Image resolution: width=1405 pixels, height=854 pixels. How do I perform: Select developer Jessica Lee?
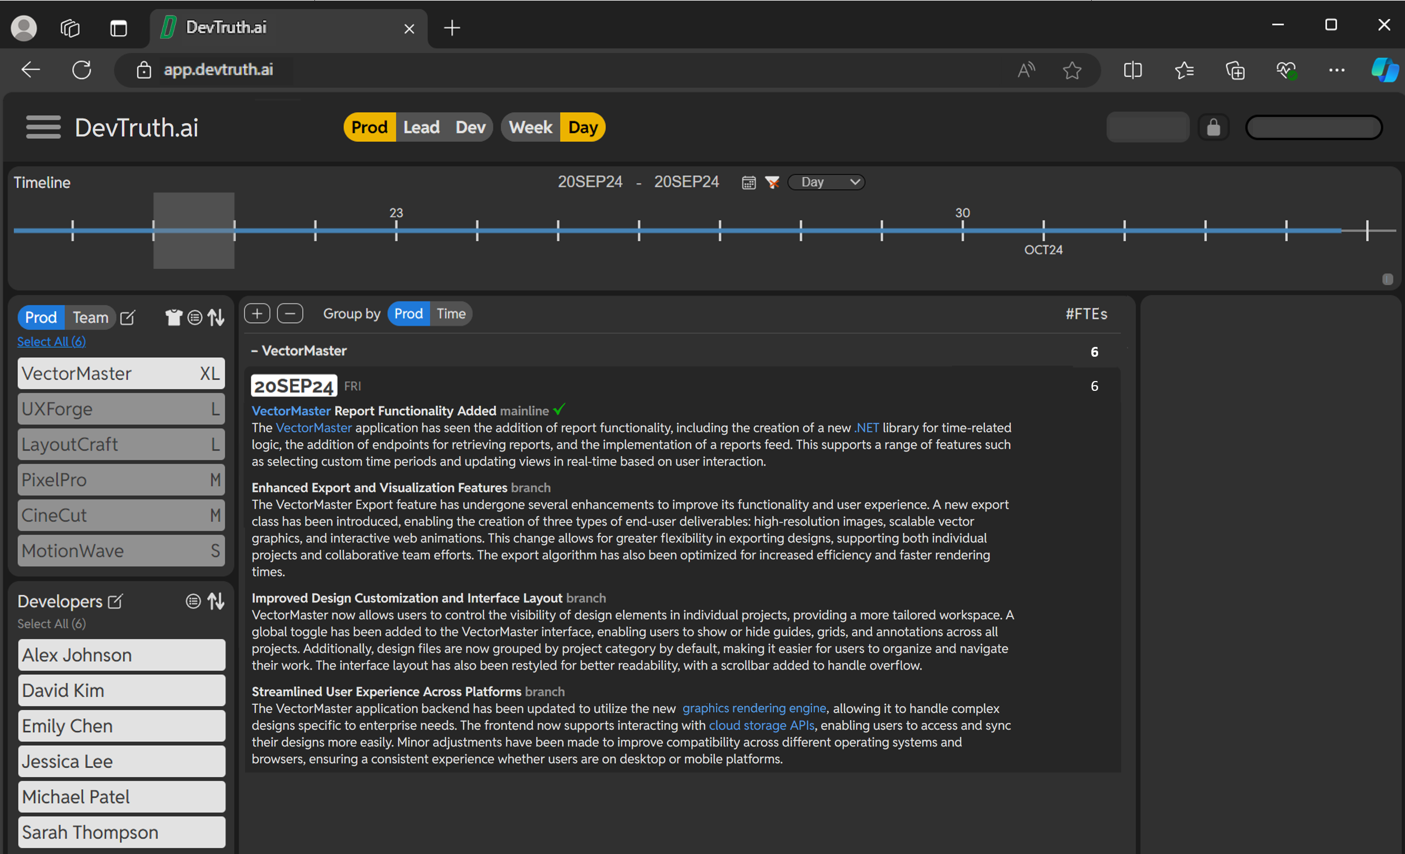[121, 761]
